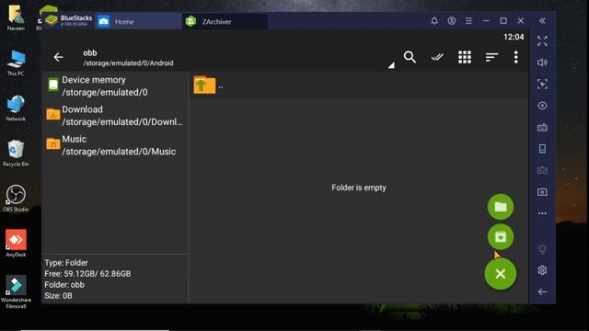Select Device memory in sidebar
Viewport: 589px width, 331px height.
pyautogui.click(x=115, y=86)
